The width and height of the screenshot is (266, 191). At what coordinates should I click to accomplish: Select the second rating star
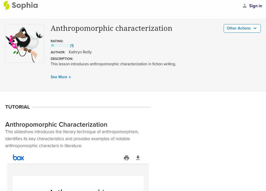point(57,45)
